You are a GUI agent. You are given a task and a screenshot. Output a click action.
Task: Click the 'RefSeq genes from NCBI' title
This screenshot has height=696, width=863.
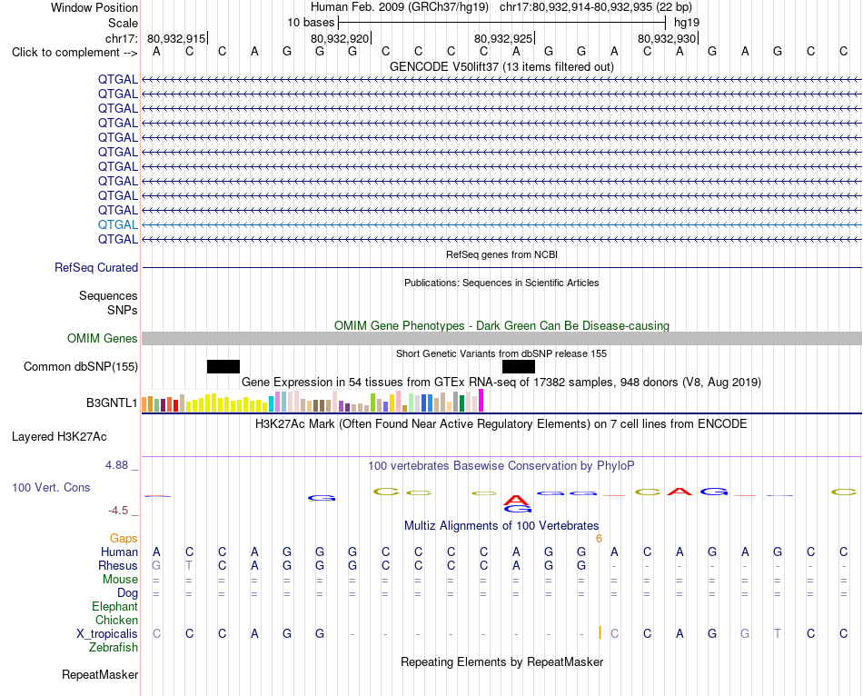pos(502,255)
